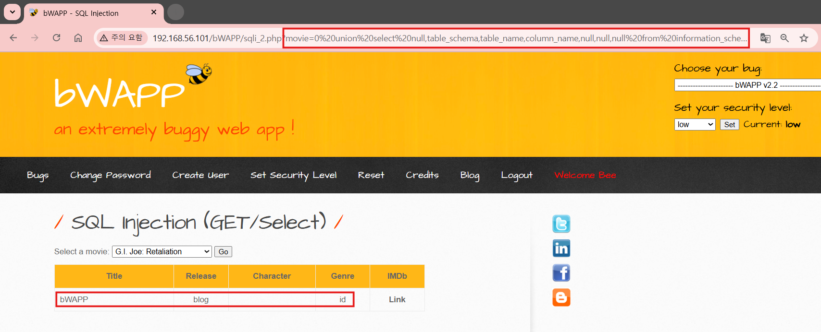This screenshot has width=821, height=332.
Task: Open the Twitter social icon
Action: [x=561, y=224]
